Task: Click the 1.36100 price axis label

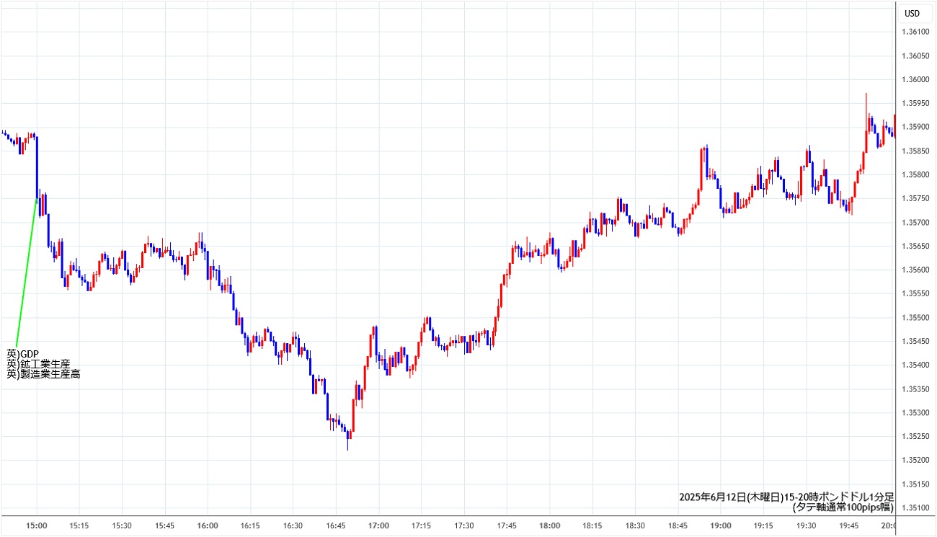Action: (x=917, y=32)
